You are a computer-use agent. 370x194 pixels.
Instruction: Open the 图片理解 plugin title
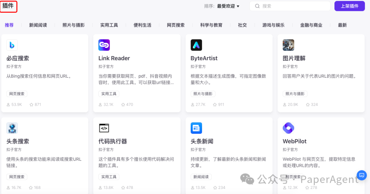click(x=294, y=58)
